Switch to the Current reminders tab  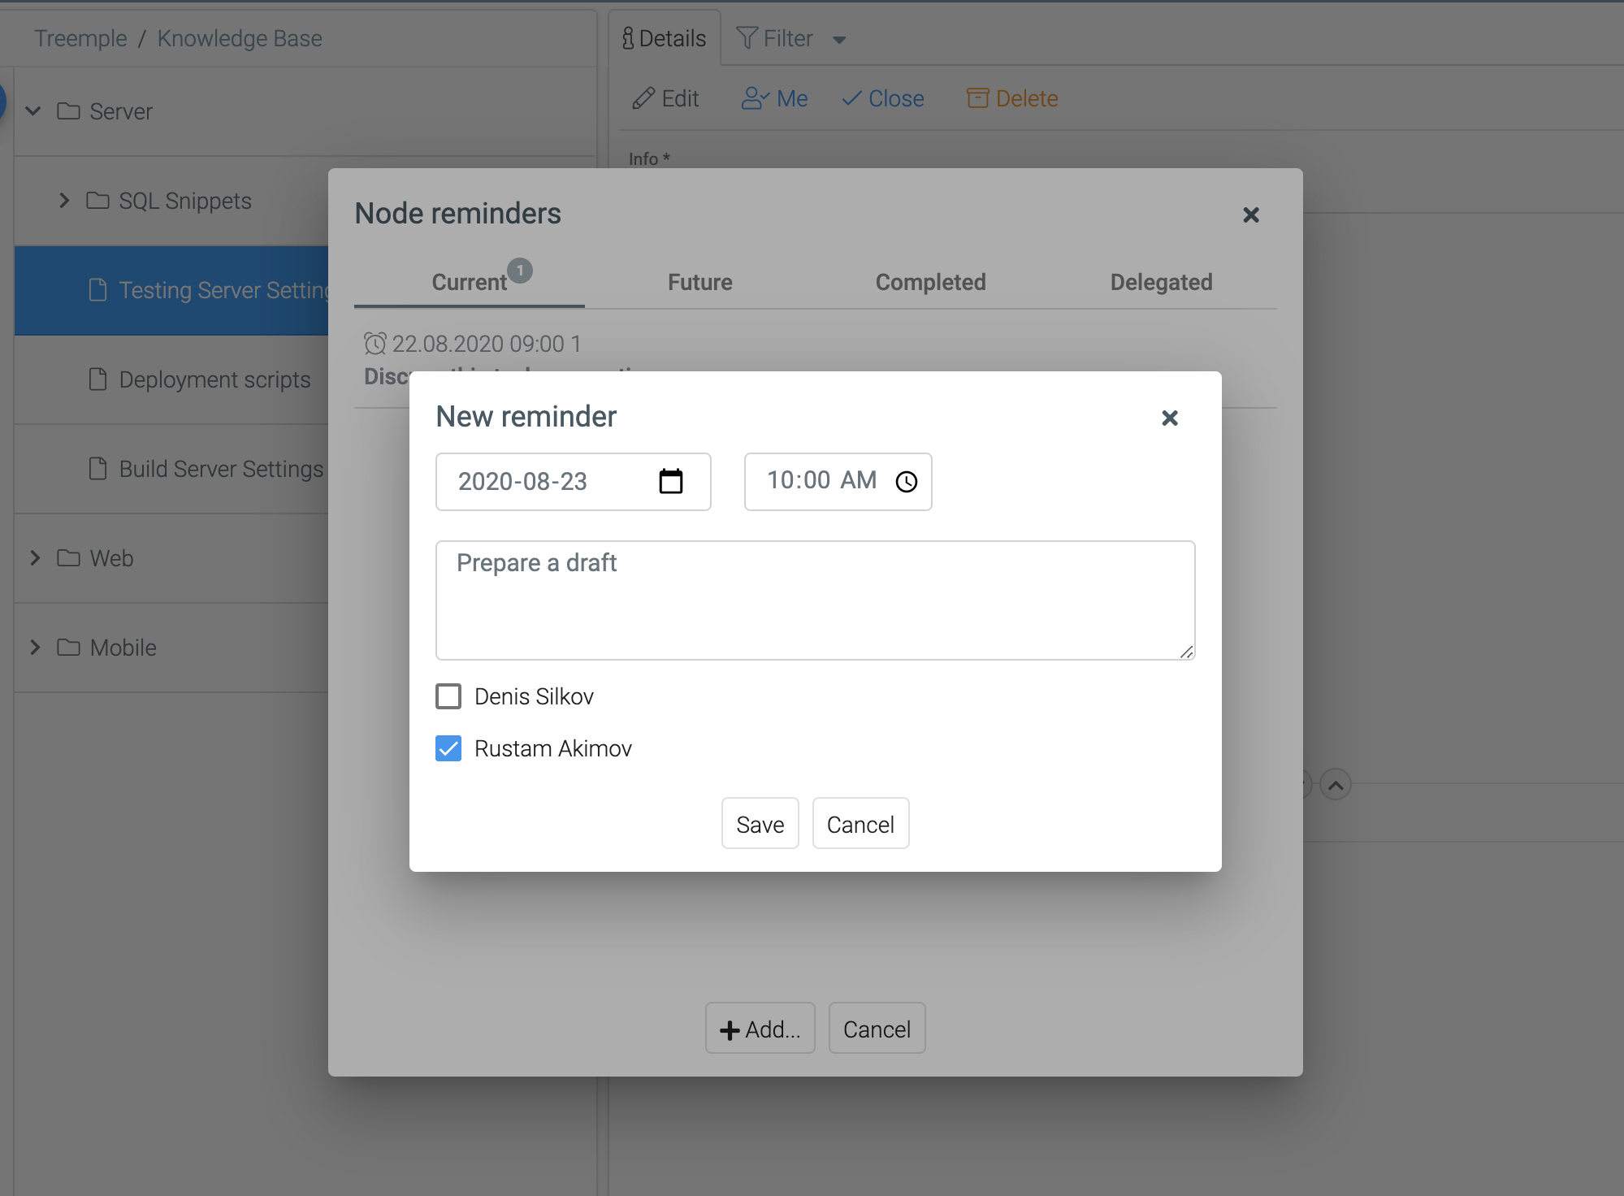[470, 282]
